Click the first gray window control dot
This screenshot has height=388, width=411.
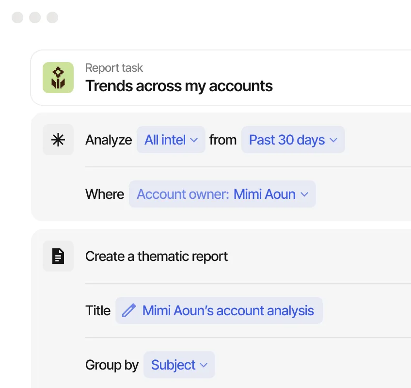(17, 17)
